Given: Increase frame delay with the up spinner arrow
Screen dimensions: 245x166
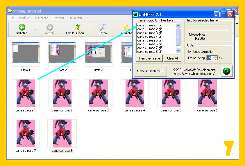Looking at the screenshot, I should tap(215, 57).
